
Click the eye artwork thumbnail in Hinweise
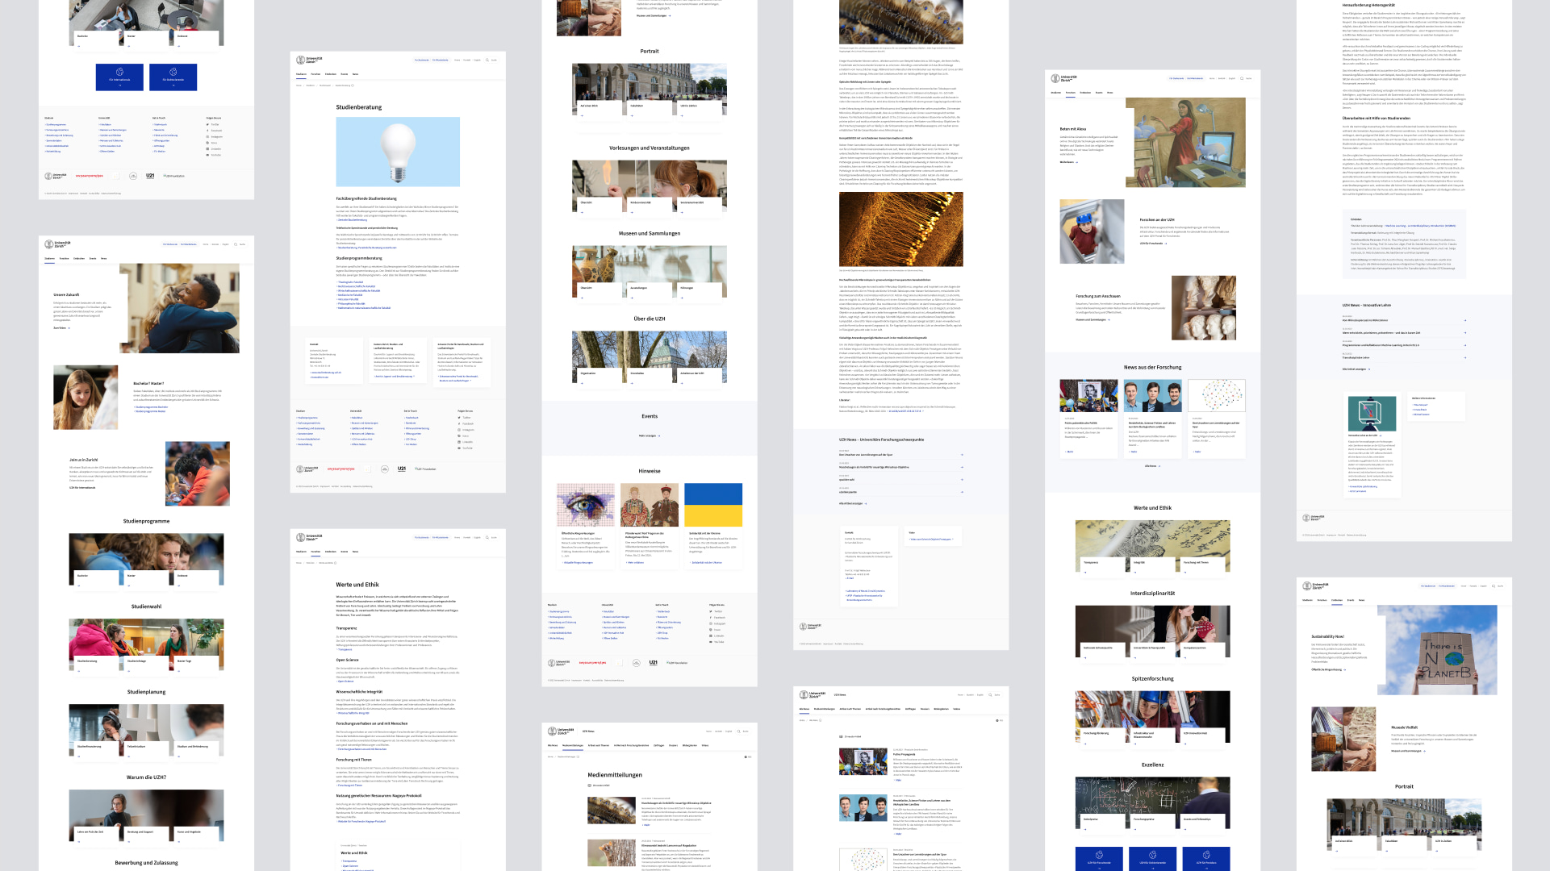click(585, 505)
